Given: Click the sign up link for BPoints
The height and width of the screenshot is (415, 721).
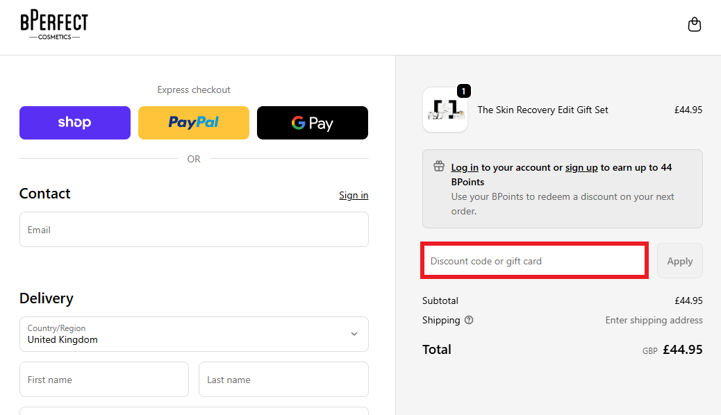Looking at the screenshot, I should point(581,167).
